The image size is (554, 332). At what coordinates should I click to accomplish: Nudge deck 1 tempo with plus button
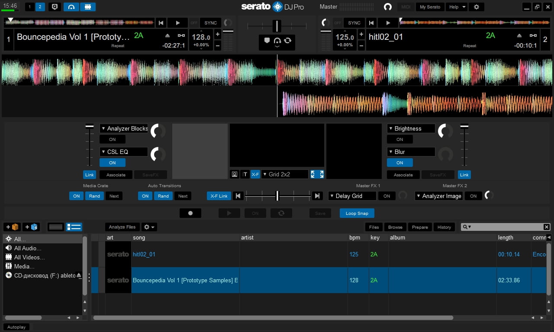tap(218, 35)
